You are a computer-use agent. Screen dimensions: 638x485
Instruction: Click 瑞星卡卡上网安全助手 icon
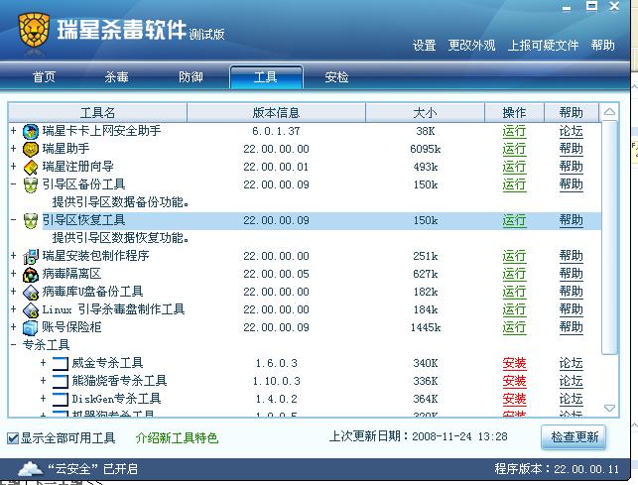(31, 131)
